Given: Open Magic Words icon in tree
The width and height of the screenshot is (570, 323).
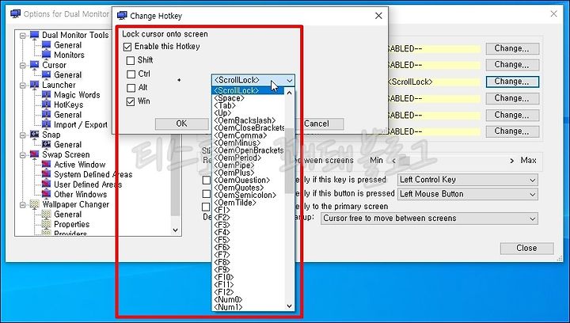Looking at the screenshot, I should tap(47, 95).
